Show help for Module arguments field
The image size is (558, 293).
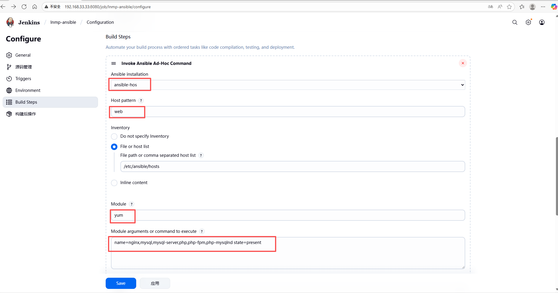coord(202,231)
